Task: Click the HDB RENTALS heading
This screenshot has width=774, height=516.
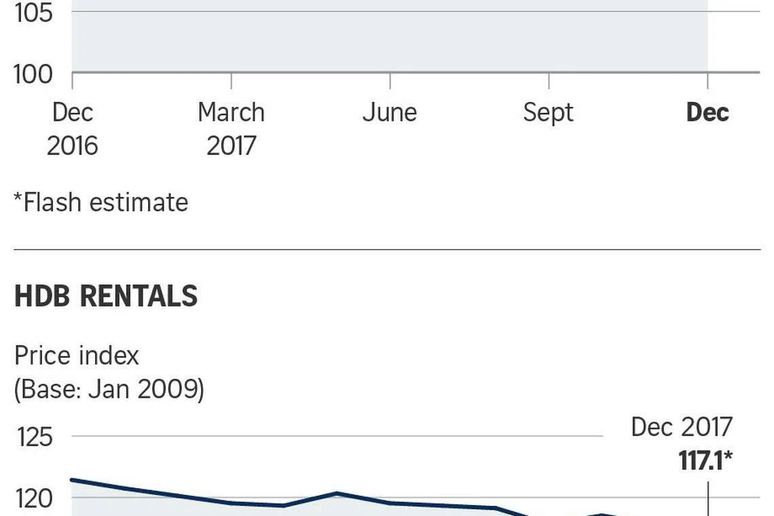Action: tap(106, 297)
